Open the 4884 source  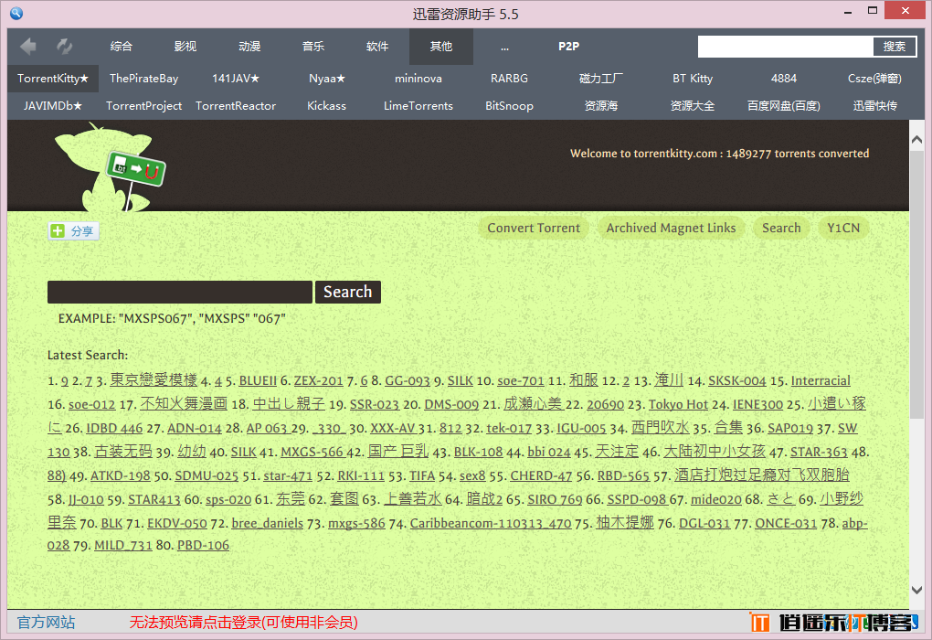[784, 79]
